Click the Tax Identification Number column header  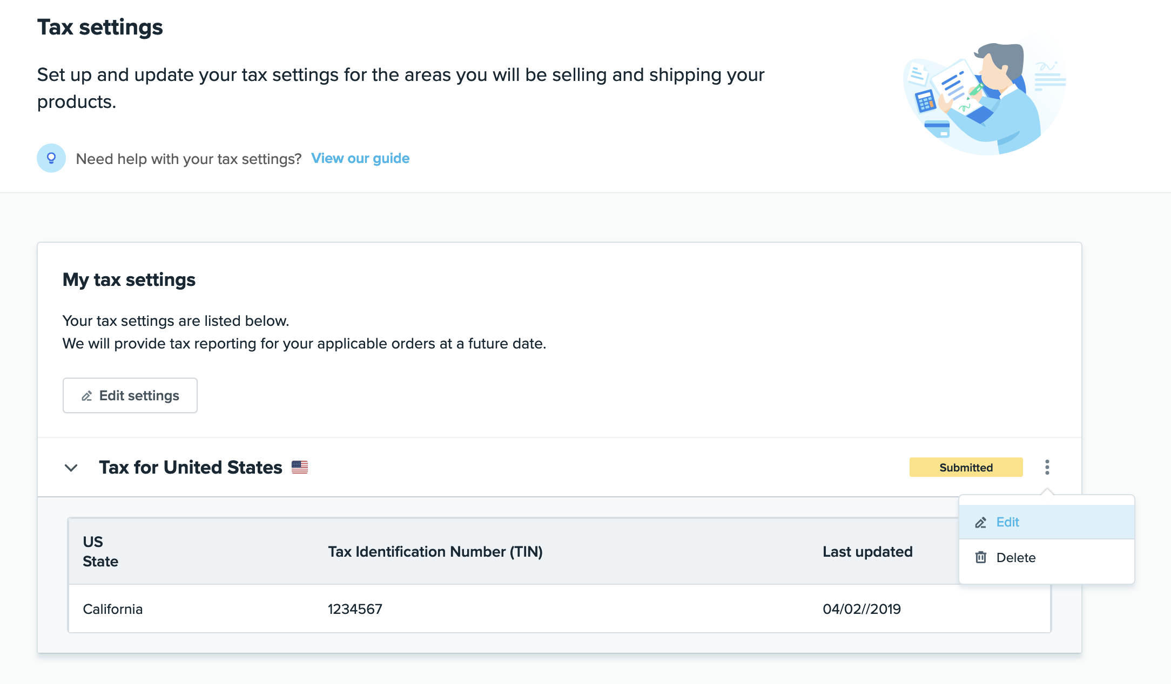point(435,552)
